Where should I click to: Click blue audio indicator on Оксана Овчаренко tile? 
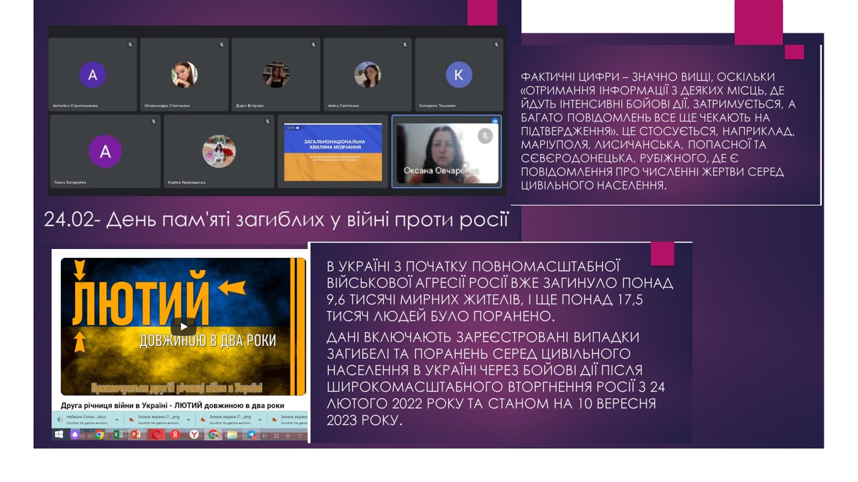495,121
